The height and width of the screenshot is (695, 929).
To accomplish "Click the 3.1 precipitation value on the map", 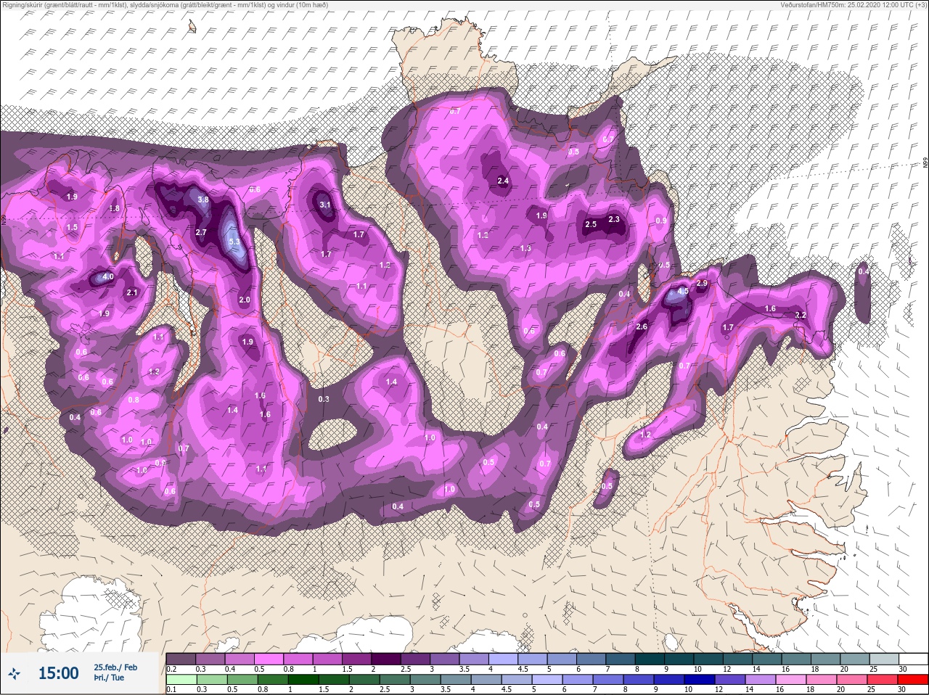I will pyautogui.click(x=325, y=205).
